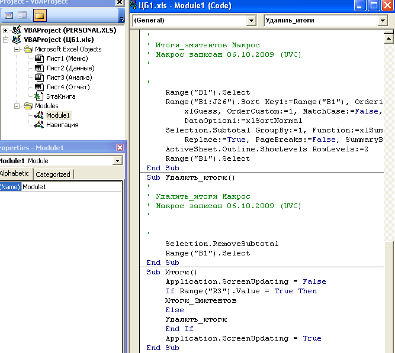Select Лист1 (Меню) sheet icon
The height and width of the screenshot is (353, 395).
39,59
